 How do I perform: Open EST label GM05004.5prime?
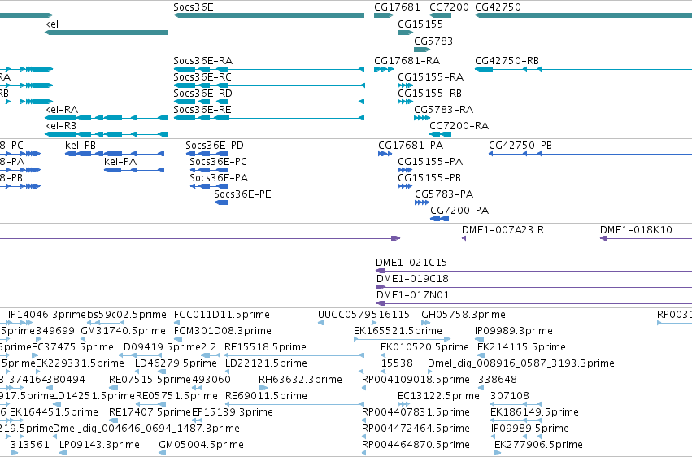pos(201,445)
